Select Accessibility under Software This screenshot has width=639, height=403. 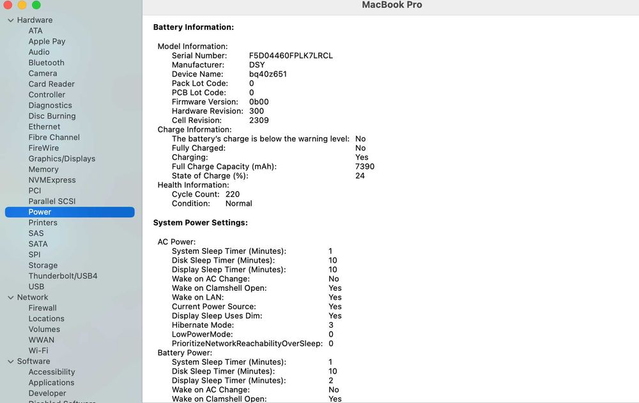[x=52, y=372]
